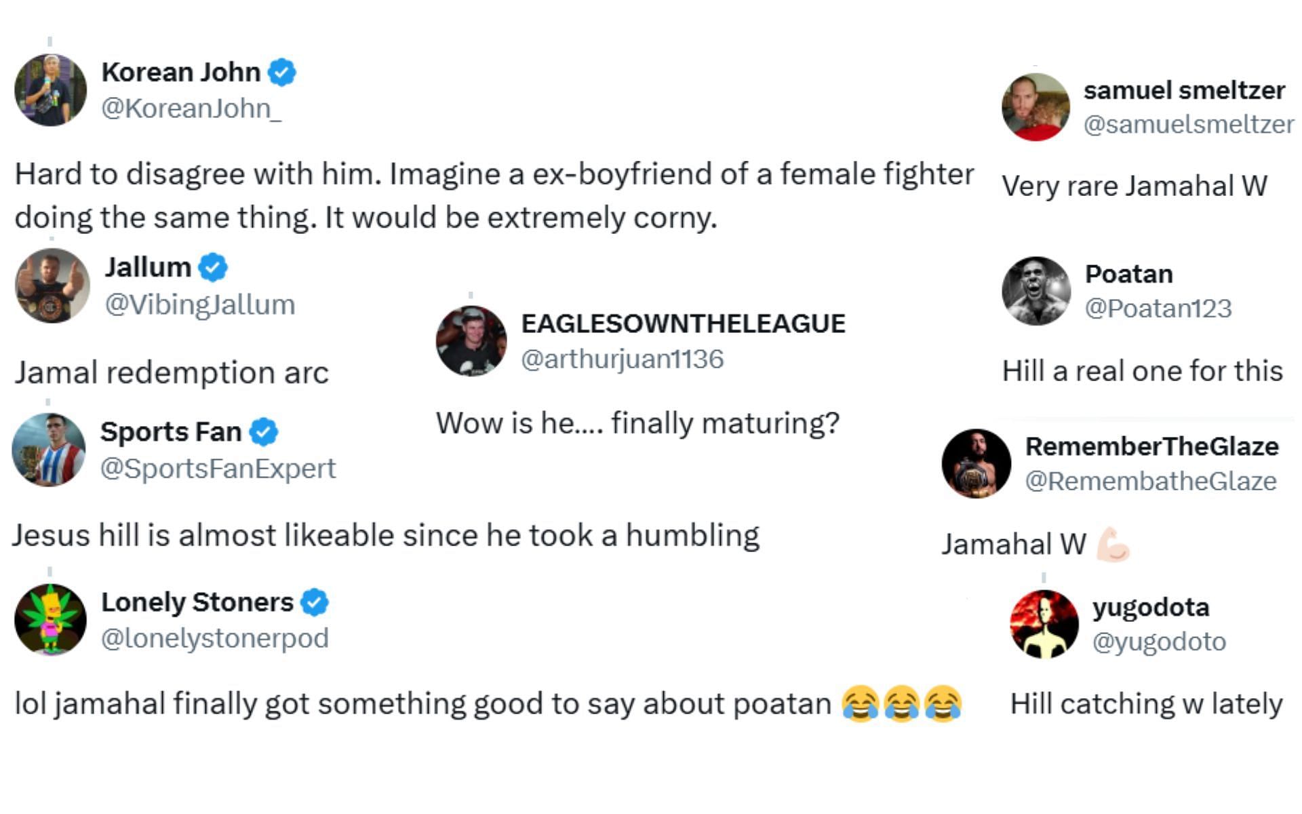The height and width of the screenshot is (814, 1302).
Task: Click the blue checkmark next to Jallum
Action: point(213,267)
